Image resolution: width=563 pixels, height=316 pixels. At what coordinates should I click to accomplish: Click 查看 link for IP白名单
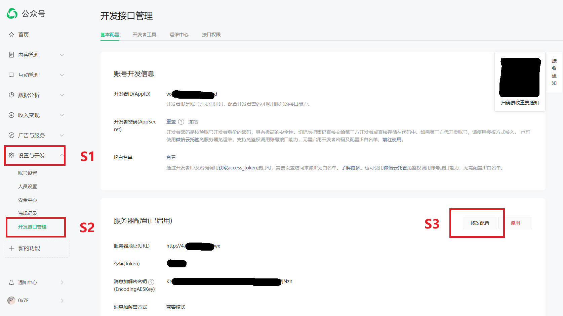(x=171, y=157)
